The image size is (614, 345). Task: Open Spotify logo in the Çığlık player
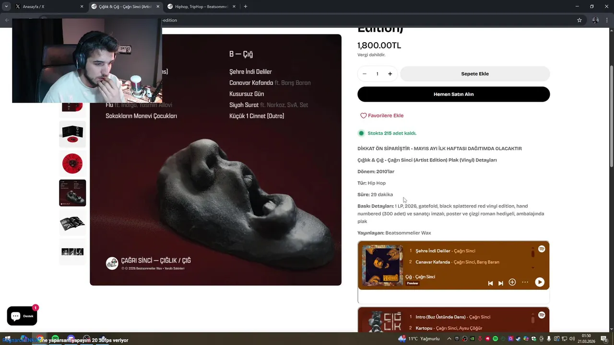542,315
